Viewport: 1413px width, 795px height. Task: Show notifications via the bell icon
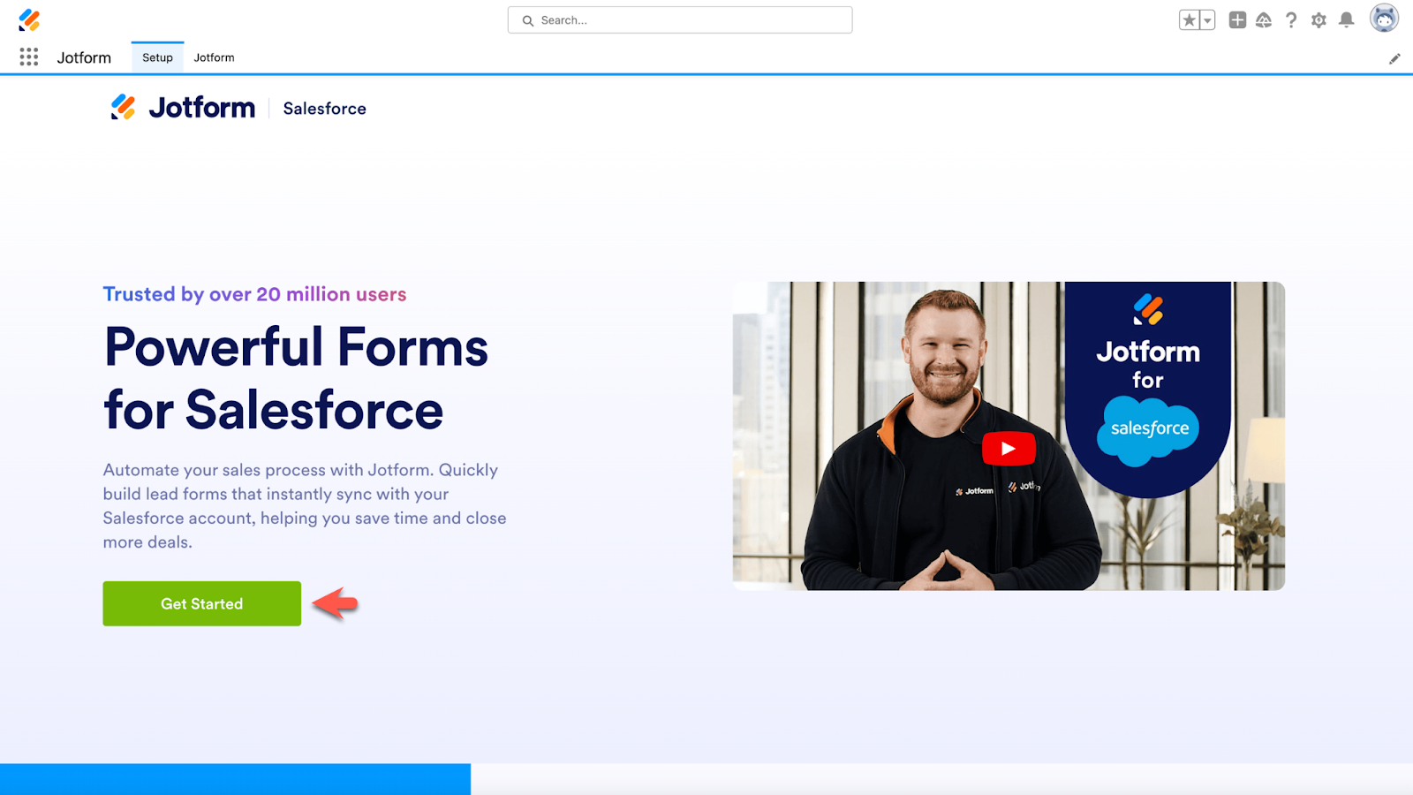1347,20
